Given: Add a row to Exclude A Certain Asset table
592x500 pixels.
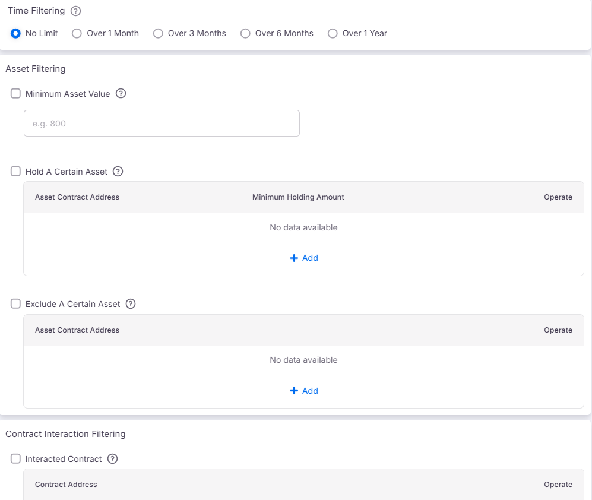Looking at the screenshot, I should point(303,391).
